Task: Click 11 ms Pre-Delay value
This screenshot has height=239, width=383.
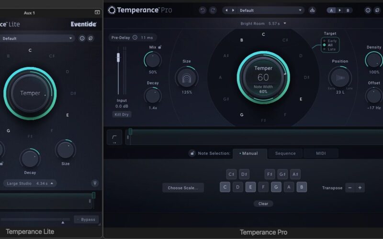Action: point(147,38)
